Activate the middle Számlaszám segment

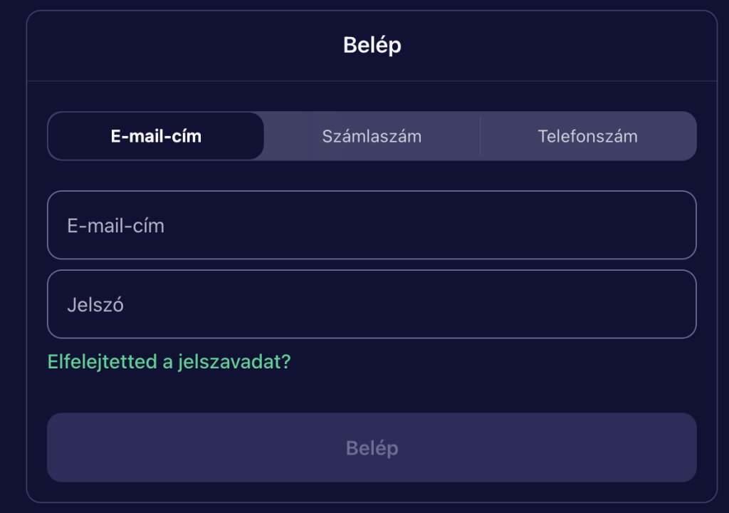pos(372,136)
